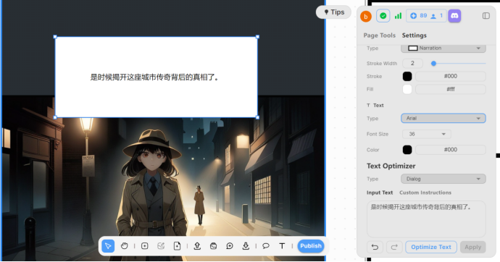Select the Text tool (T icon)
The width and height of the screenshot is (500, 262).
click(x=282, y=246)
